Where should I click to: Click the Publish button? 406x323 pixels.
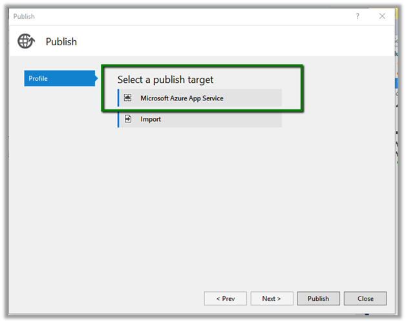(x=319, y=298)
